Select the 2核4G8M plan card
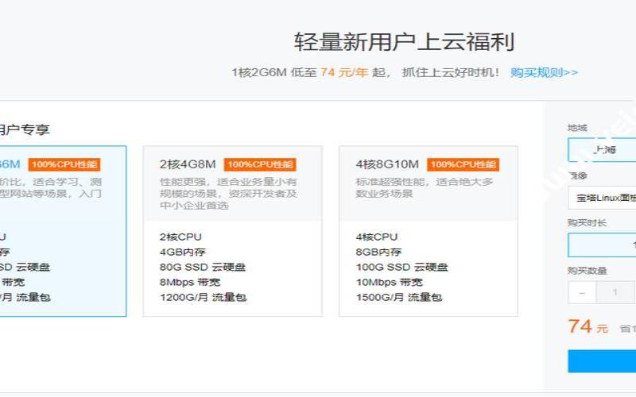Image resolution: width=636 pixels, height=397 pixels. pyautogui.click(x=232, y=231)
